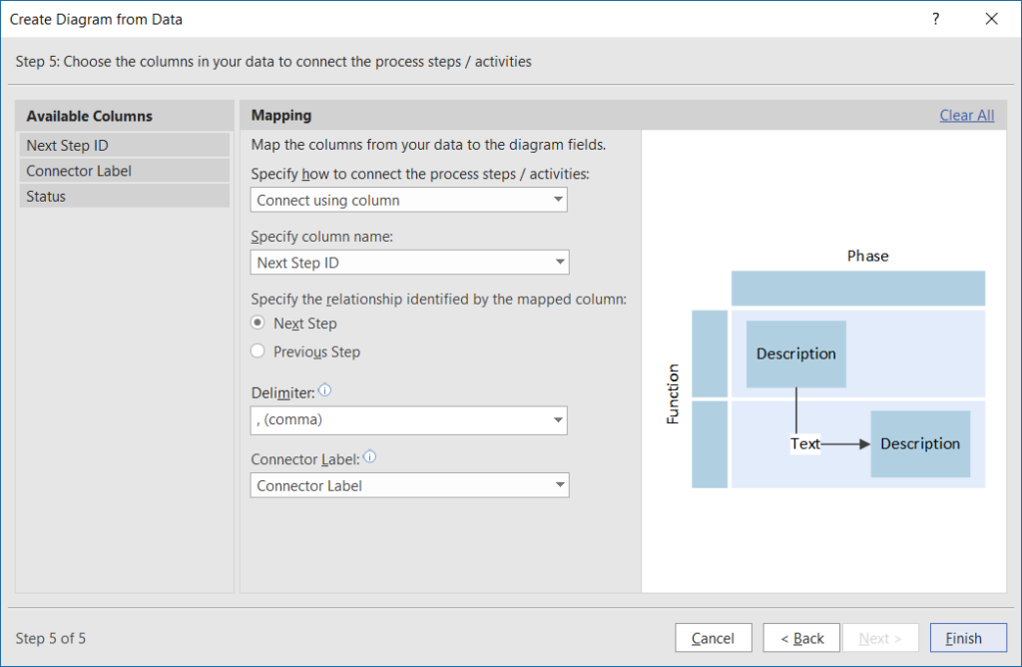Select the Next Step radio button
The width and height of the screenshot is (1022, 667).
(257, 324)
